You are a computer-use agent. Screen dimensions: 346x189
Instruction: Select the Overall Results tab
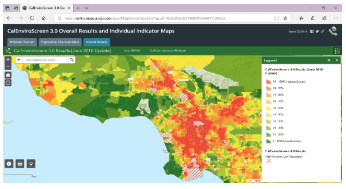point(97,42)
